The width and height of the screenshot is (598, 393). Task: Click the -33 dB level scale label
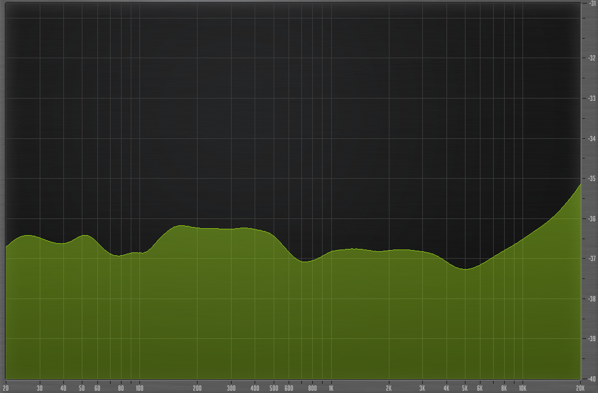coord(592,99)
